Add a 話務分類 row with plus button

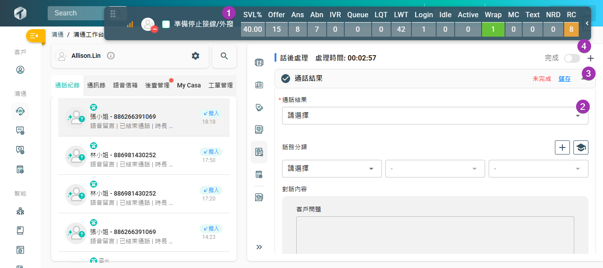(562, 147)
